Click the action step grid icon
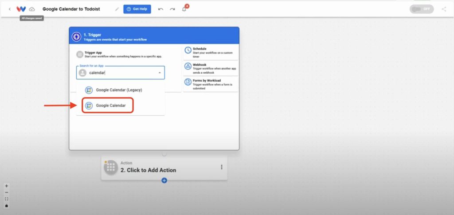This screenshot has height=215, width=454. coord(111,167)
